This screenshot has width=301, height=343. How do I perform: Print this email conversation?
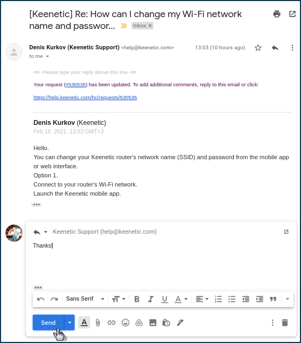pos(277,14)
